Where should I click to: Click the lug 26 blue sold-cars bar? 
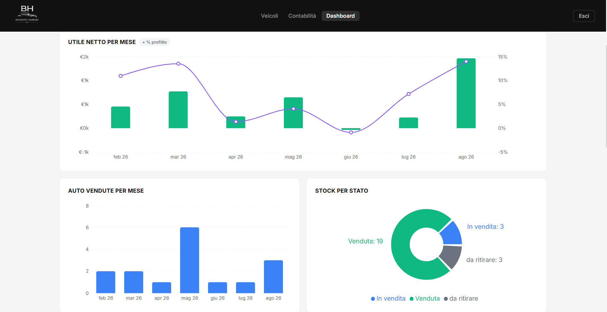point(246,288)
